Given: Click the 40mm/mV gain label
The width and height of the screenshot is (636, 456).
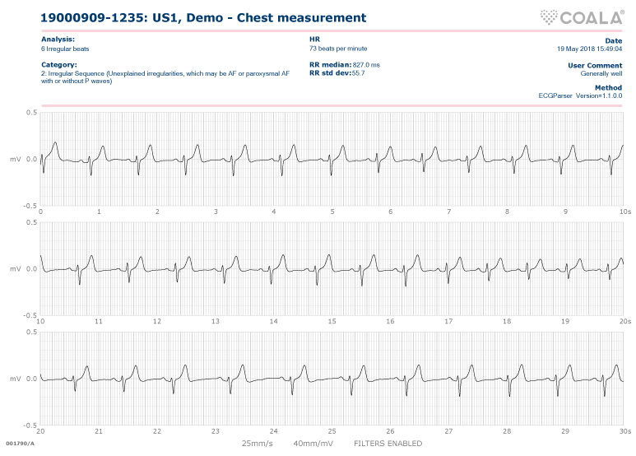Looking at the screenshot, I should (311, 444).
